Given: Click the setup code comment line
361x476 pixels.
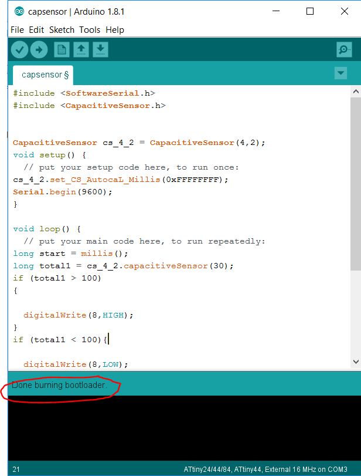Looking at the screenshot, I should pos(131,167).
